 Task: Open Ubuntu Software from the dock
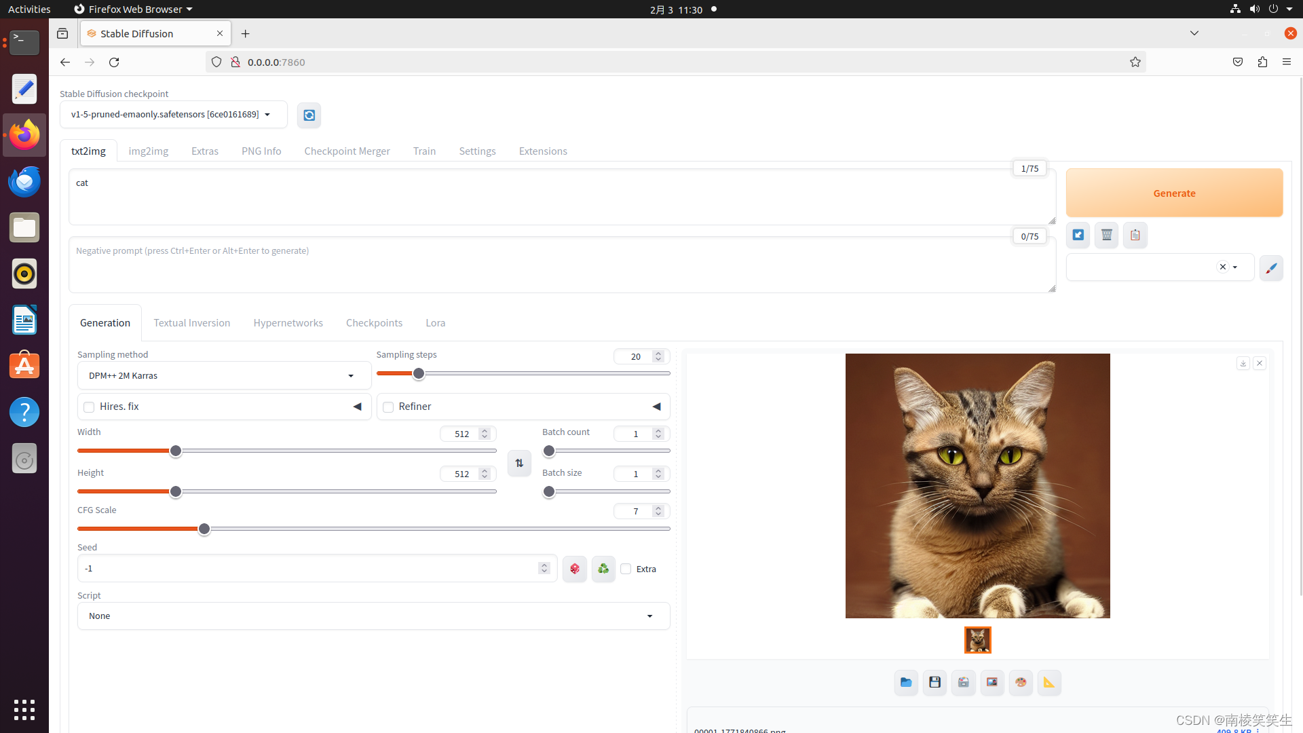click(24, 366)
